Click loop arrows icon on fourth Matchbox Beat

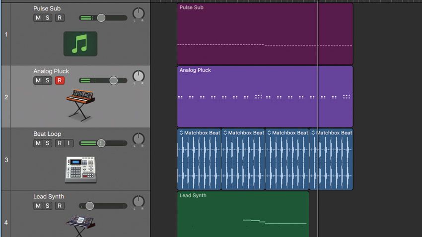(313, 133)
